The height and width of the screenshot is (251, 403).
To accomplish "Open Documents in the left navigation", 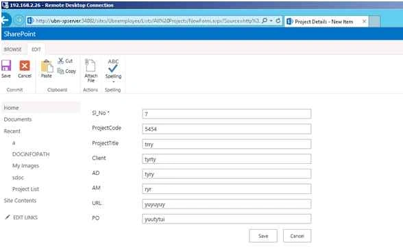I will point(18,119).
